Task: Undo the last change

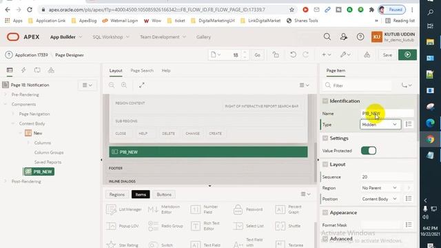Action: [293, 55]
